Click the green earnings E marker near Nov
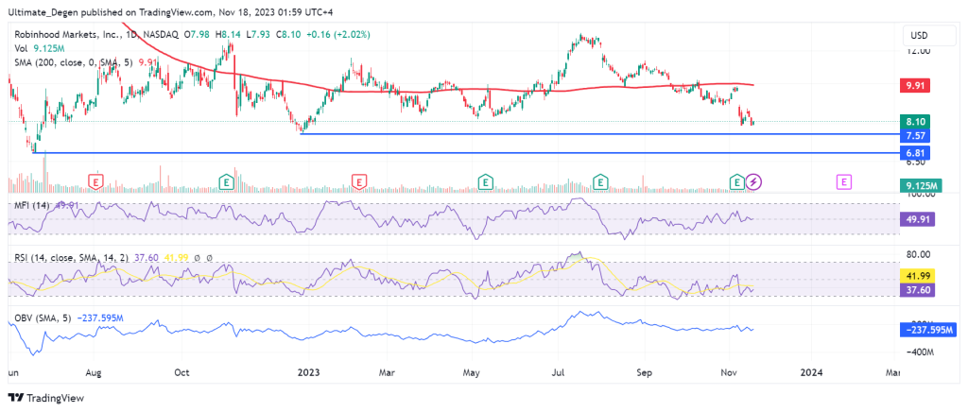Viewport: 968px width, 412px height. [736, 182]
